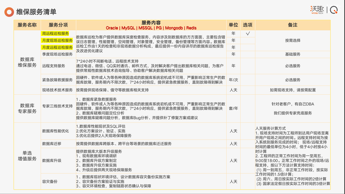This screenshot has height=194, width=345.
Task: Click the 如需现场支持，请按需配置 remark
Action: [293, 90]
